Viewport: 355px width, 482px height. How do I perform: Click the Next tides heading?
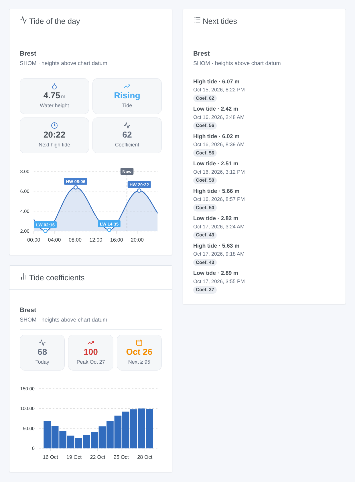tap(220, 21)
